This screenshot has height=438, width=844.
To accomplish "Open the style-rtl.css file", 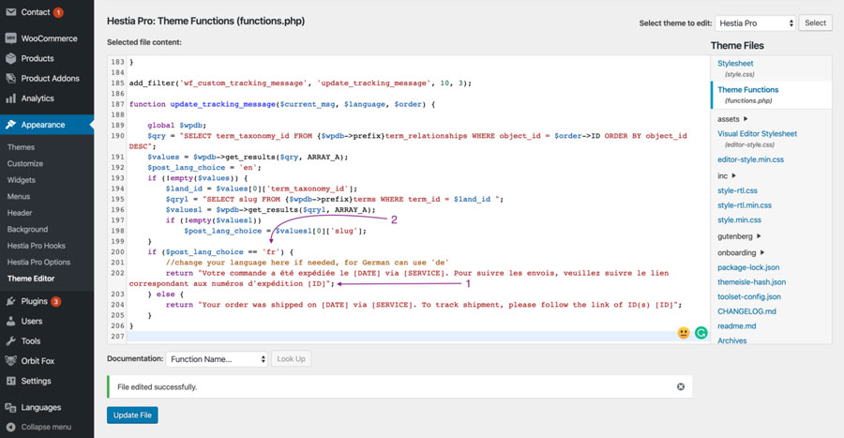I will (x=737, y=190).
